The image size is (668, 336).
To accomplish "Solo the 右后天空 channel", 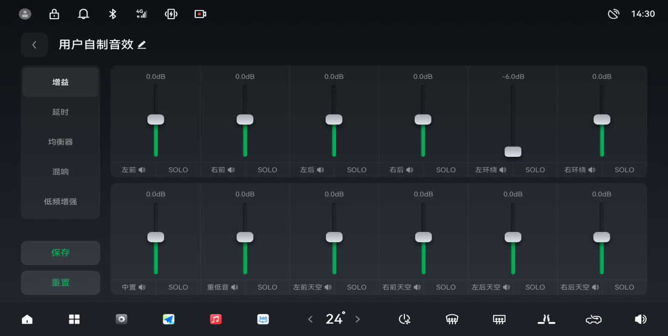I will [624, 287].
